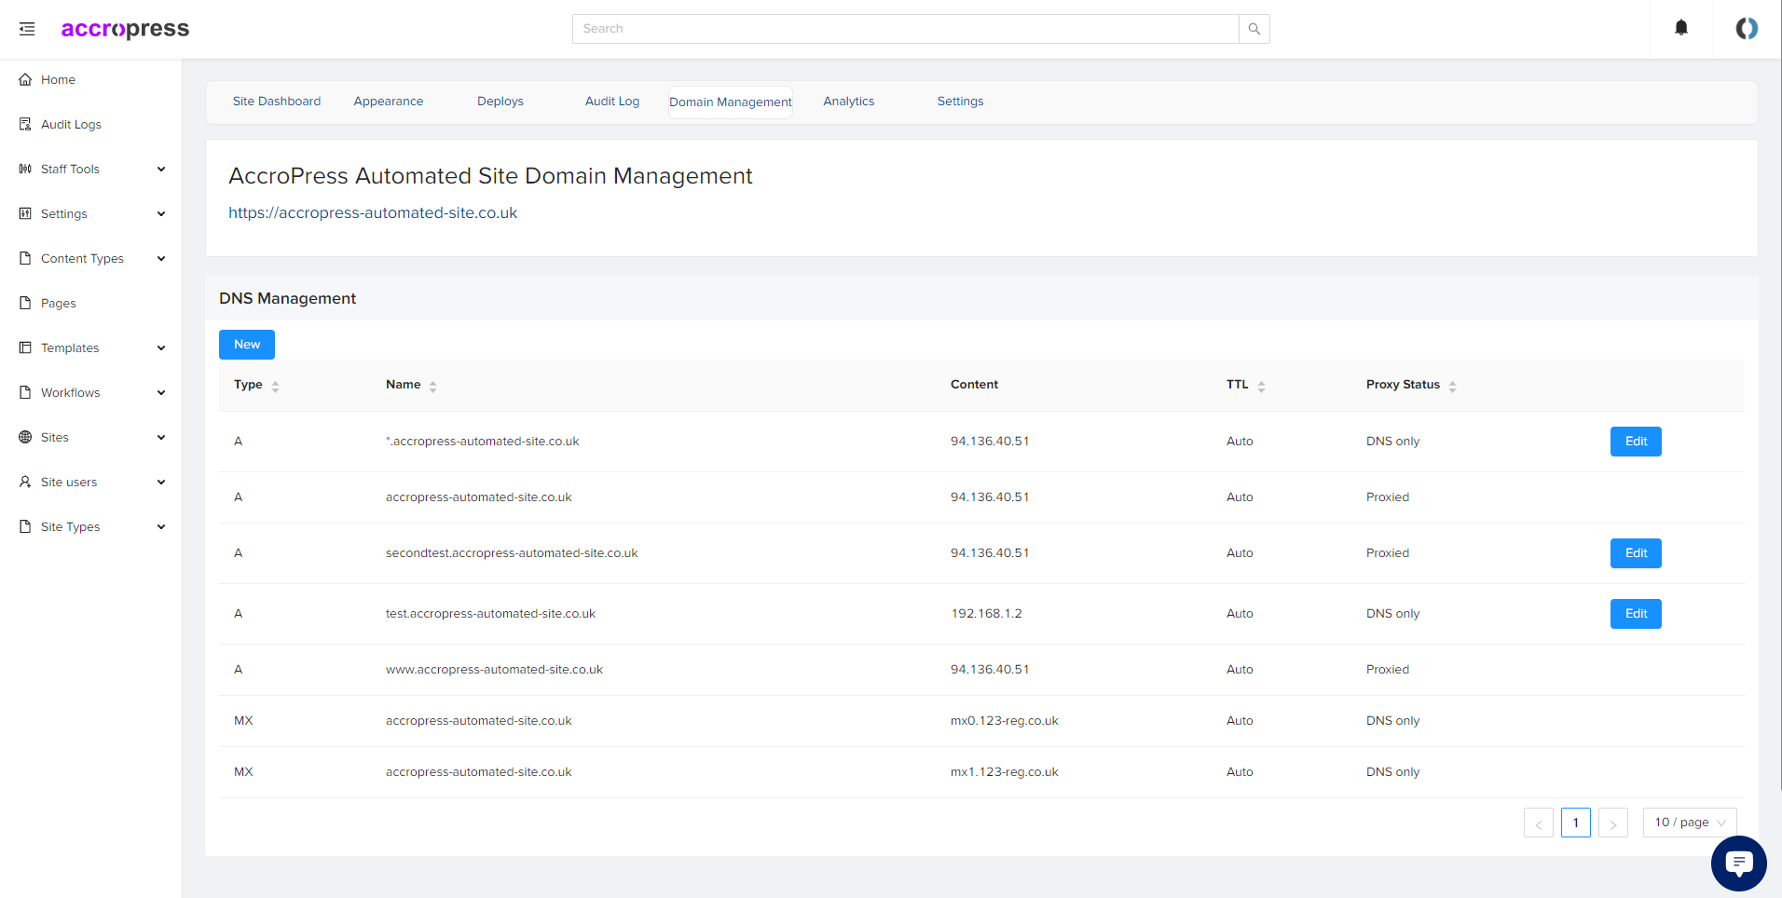Viewport: 1782px width, 898px height.
Task: Click the Content Types document icon
Action: point(25,258)
